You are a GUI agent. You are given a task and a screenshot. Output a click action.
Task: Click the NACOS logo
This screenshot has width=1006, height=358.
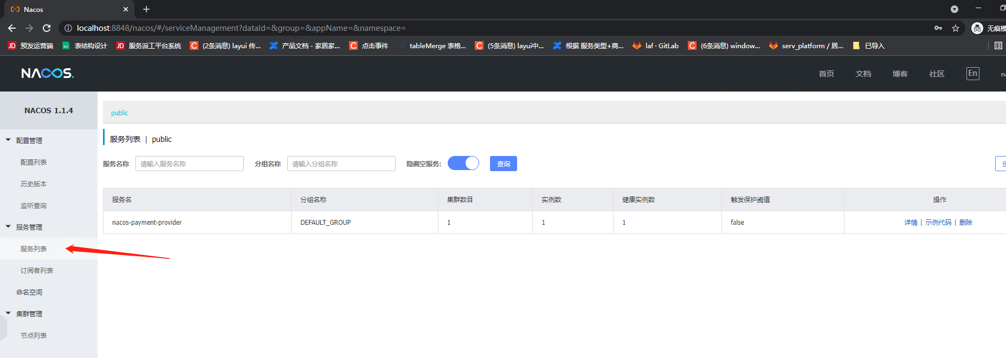point(48,73)
